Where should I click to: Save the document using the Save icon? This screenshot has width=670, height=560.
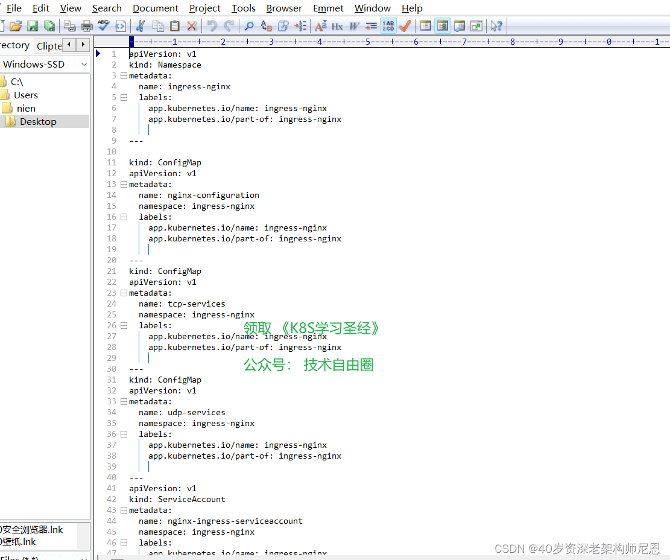coord(33,26)
